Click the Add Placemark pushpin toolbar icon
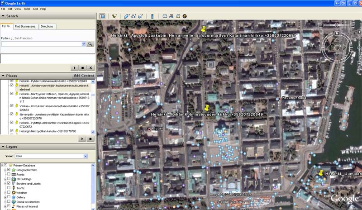This screenshot has height=210, width=362. coord(114,16)
